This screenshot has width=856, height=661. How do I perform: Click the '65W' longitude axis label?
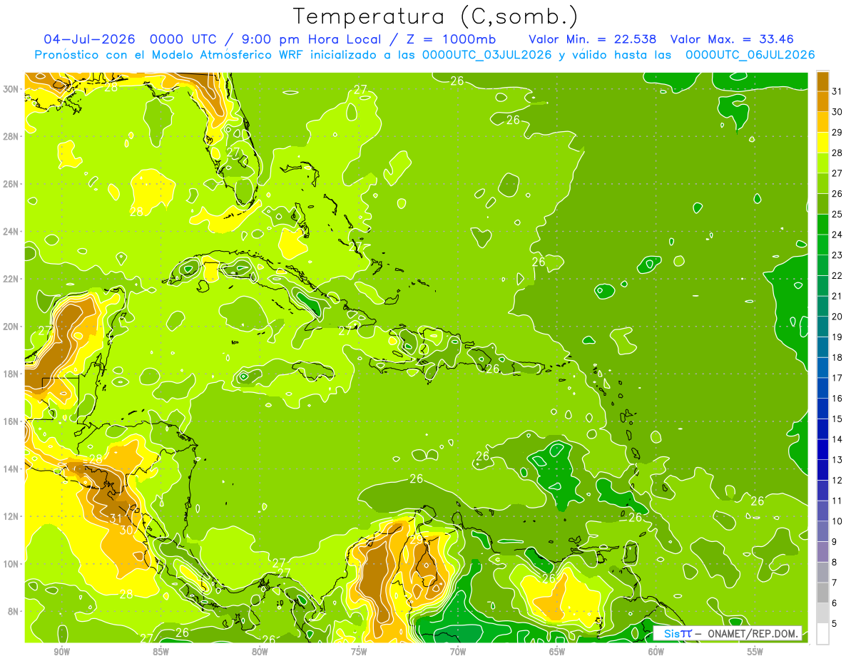click(557, 652)
